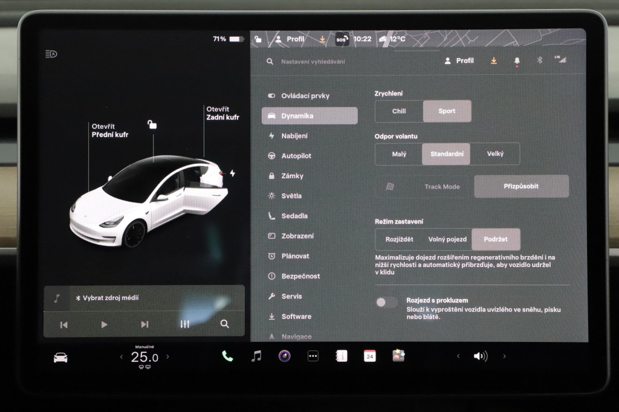Tap the LTE signal strength icon
The image size is (619, 412).
pos(560,60)
